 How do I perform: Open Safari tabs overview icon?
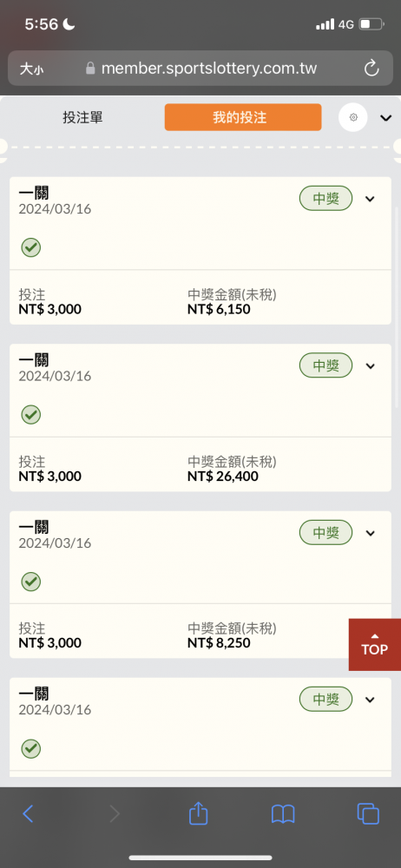pyautogui.click(x=368, y=813)
